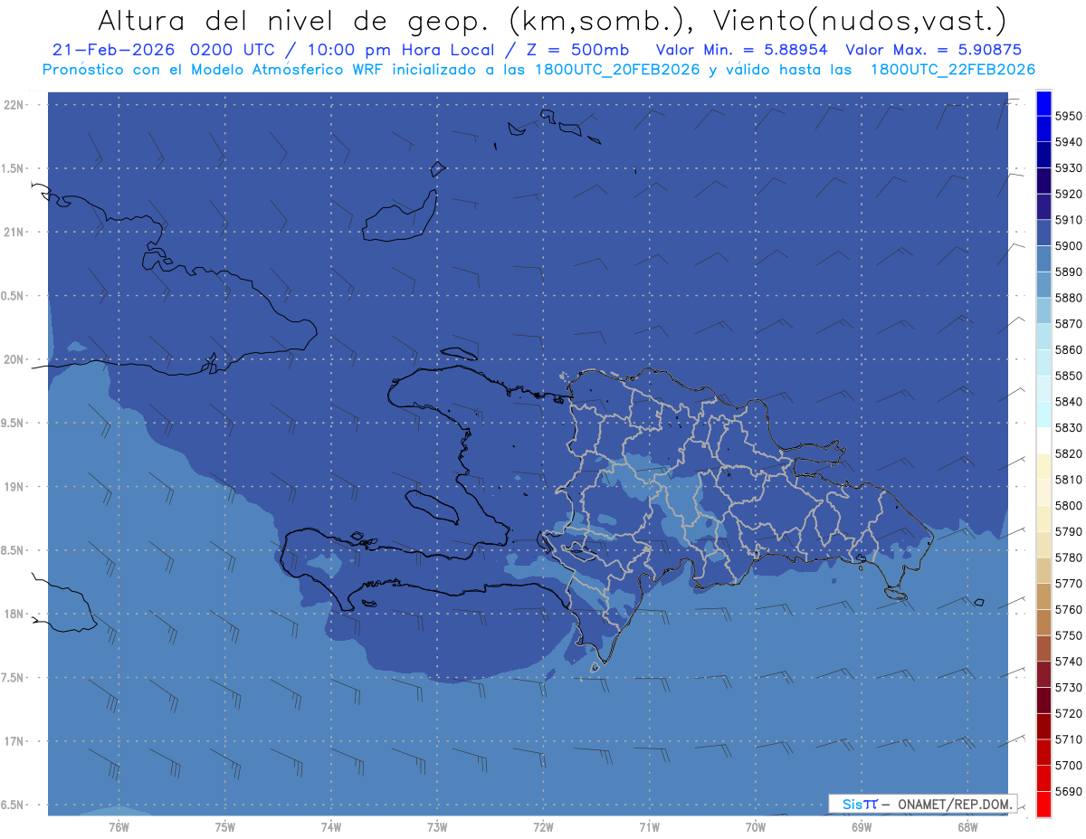Click the '70W' longitude label
1086x839 pixels.
coord(755,826)
